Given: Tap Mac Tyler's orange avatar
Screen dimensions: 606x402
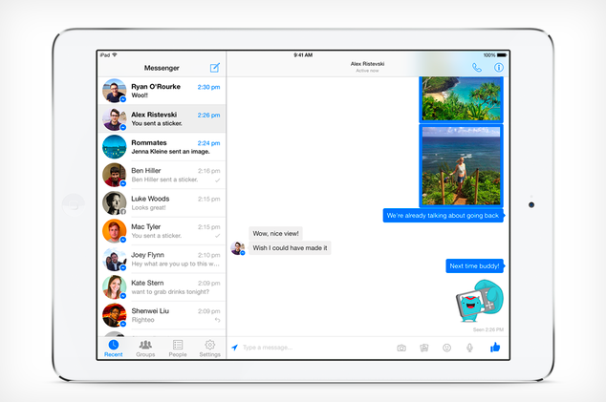Looking at the screenshot, I should point(115,231).
